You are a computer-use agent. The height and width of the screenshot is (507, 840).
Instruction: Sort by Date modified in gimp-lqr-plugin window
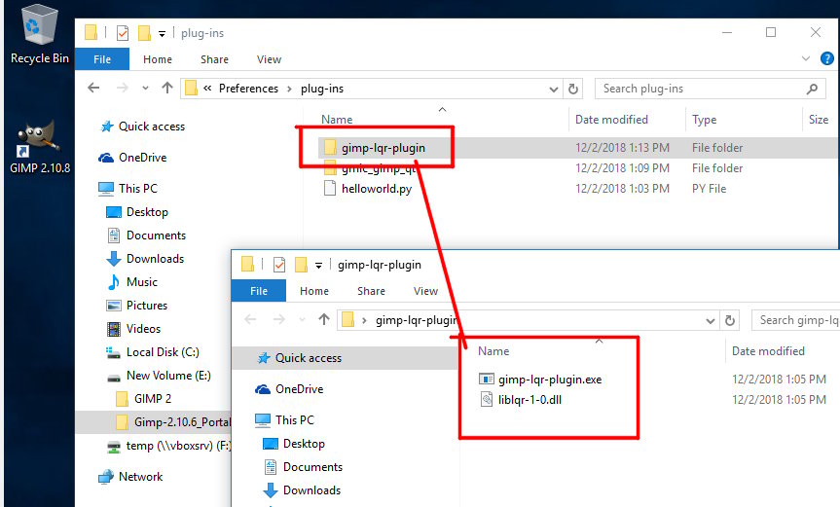coord(768,351)
